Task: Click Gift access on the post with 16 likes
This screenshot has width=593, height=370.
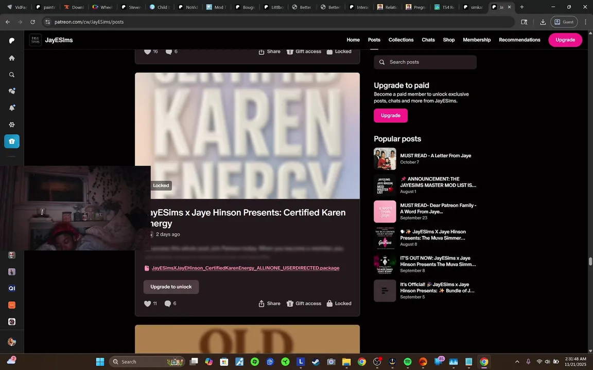Action: pyautogui.click(x=304, y=51)
